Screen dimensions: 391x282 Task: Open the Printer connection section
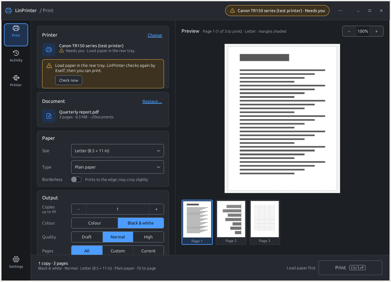[16, 81]
